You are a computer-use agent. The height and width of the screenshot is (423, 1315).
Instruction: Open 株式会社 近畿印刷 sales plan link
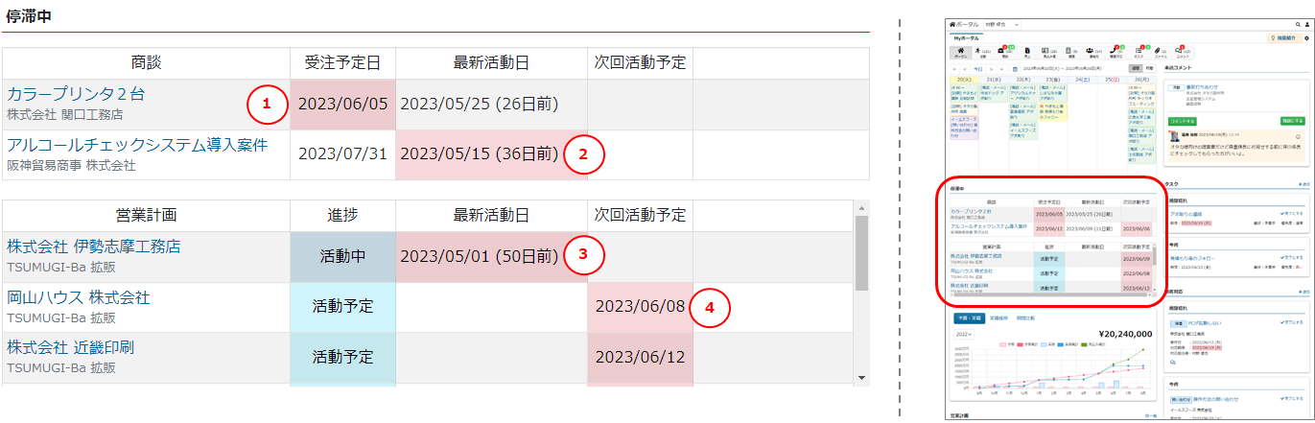click(70, 347)
